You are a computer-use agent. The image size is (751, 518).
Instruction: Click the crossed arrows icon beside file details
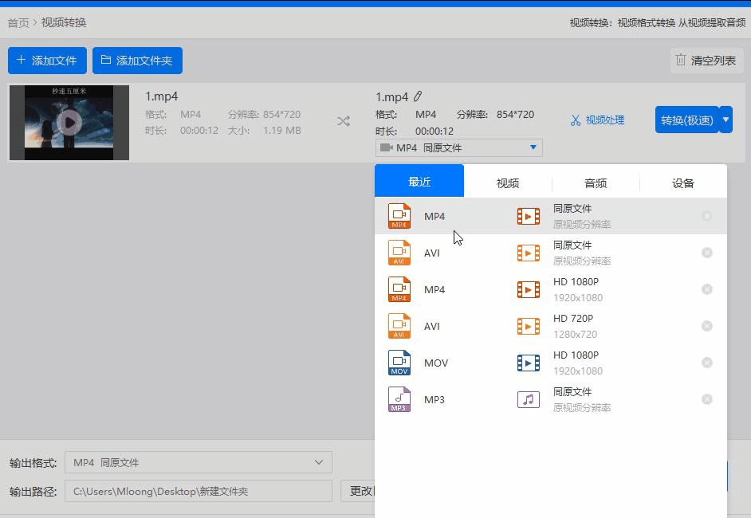[344, 121]
